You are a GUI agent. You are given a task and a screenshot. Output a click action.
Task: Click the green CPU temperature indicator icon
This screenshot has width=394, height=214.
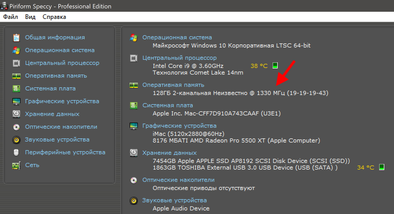point(275,65)
